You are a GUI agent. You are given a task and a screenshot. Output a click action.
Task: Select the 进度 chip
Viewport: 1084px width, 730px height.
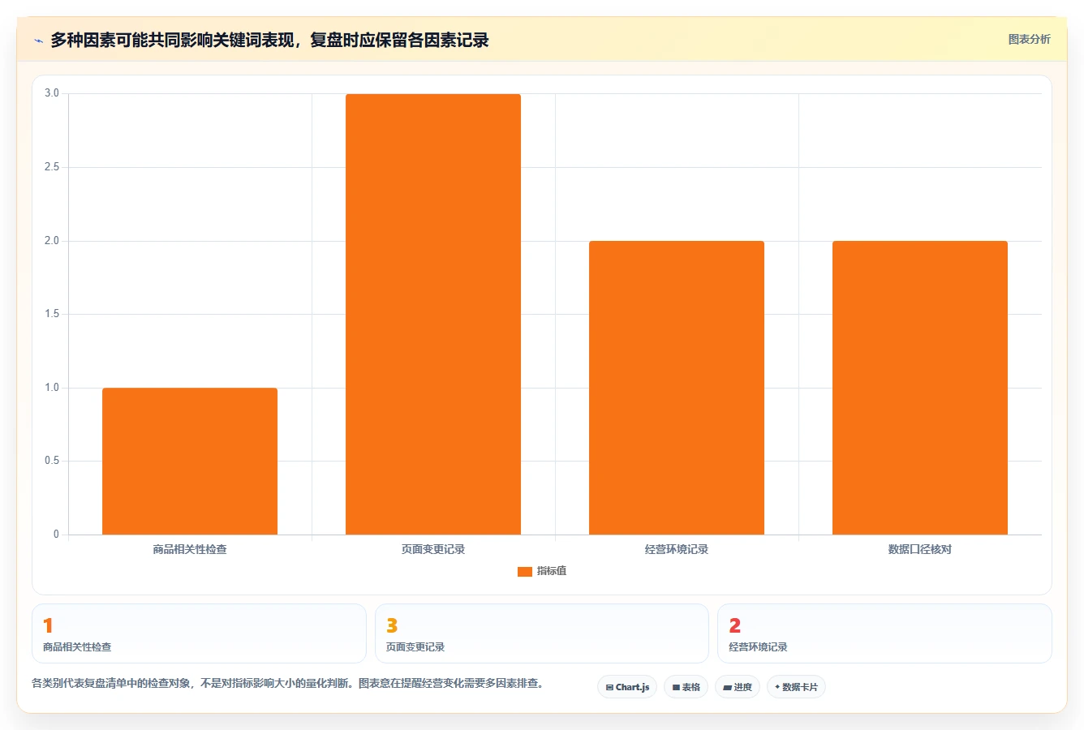point(737,687)
